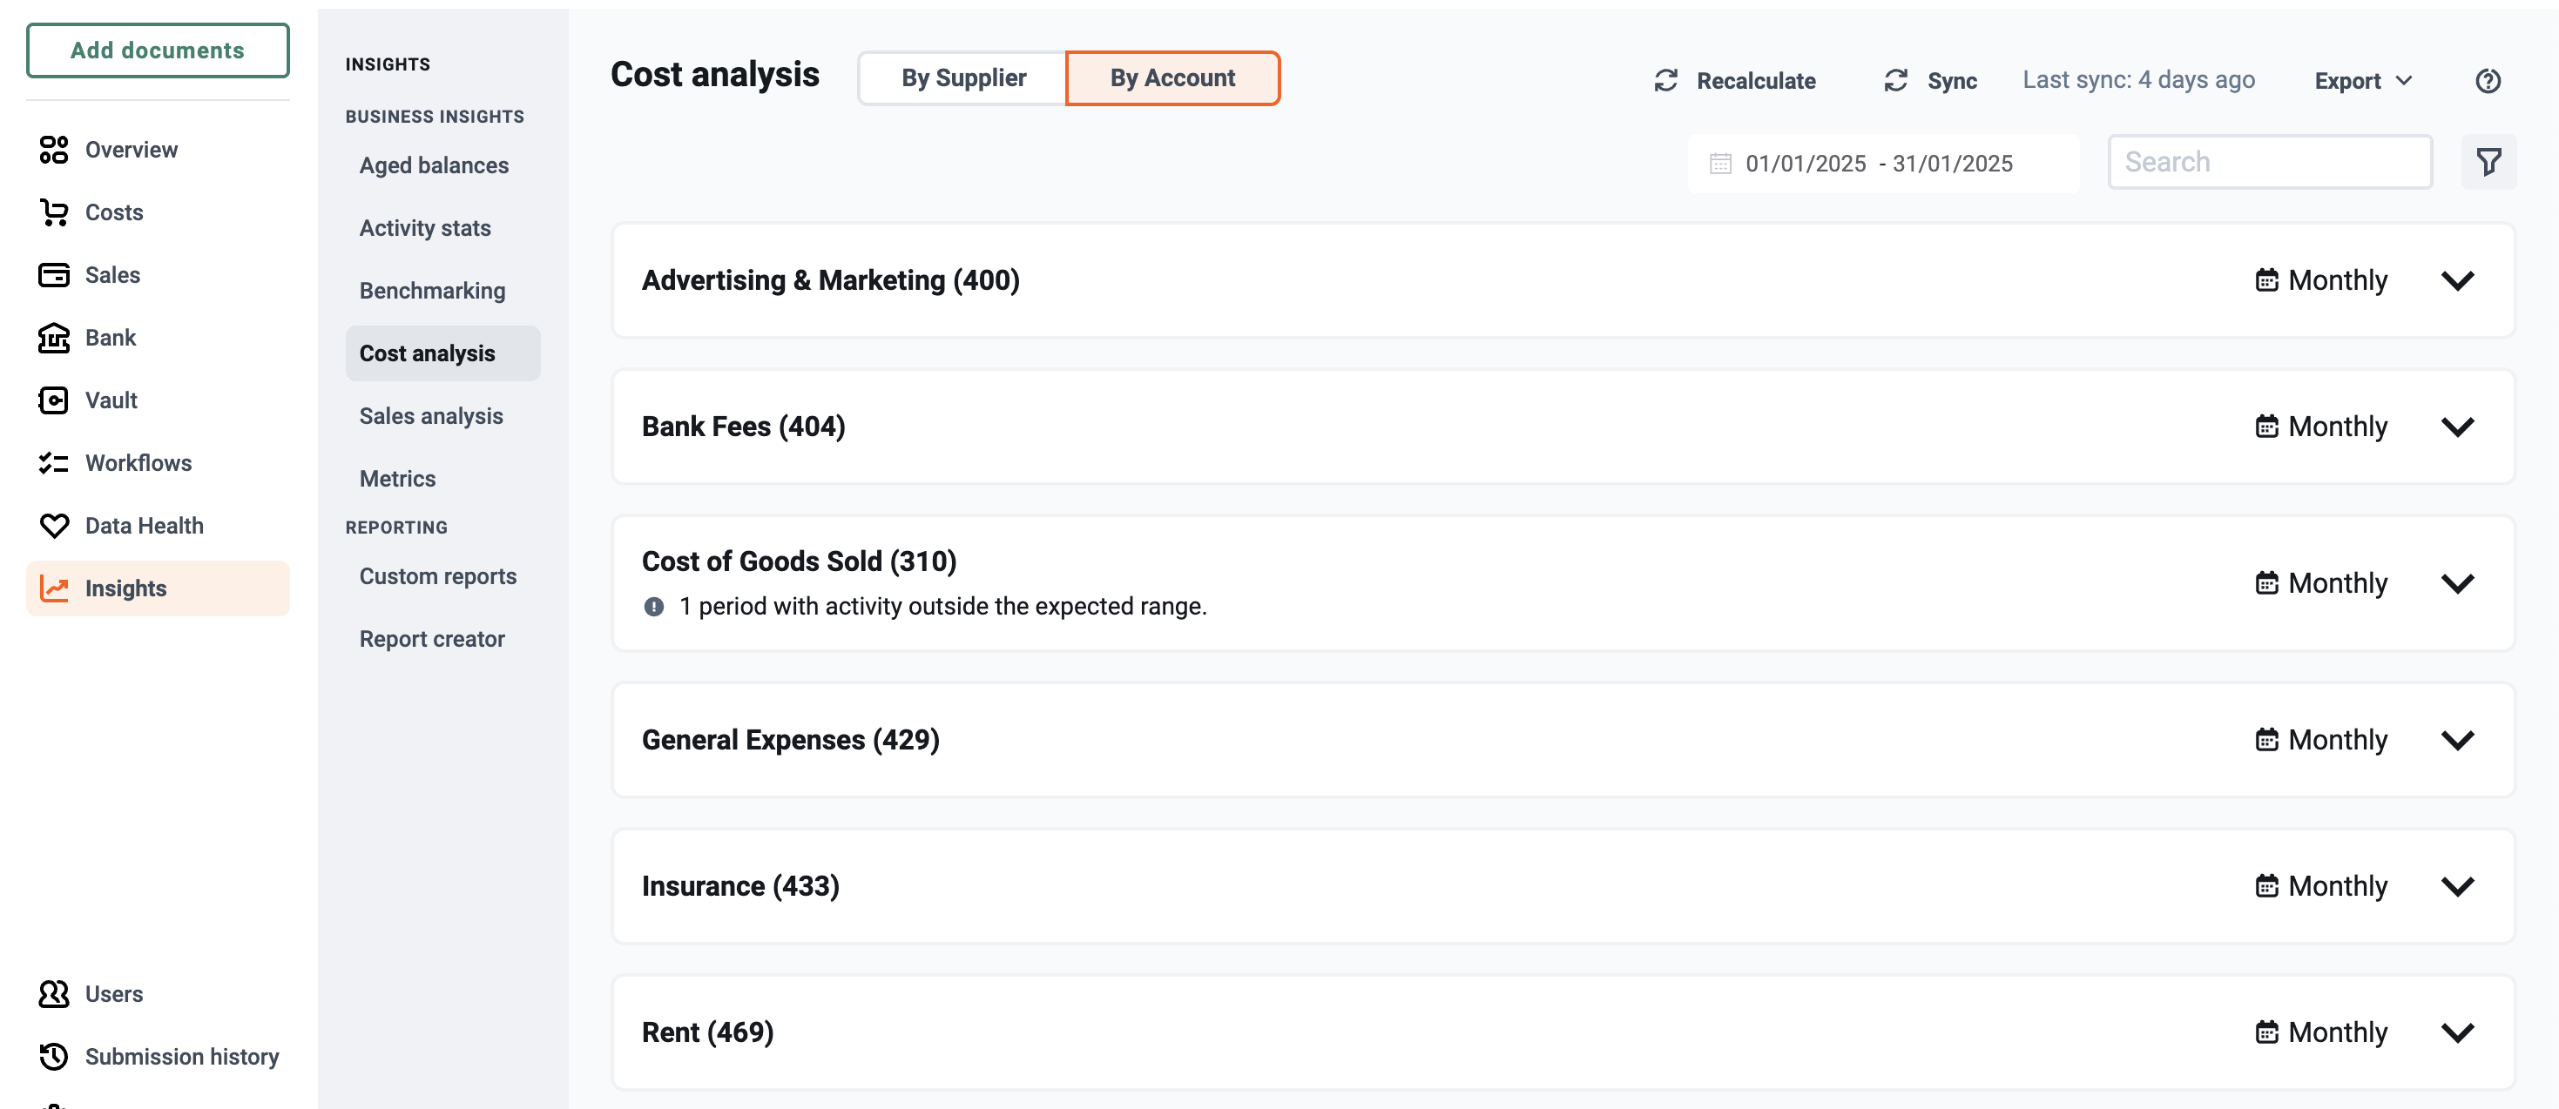
Task: Click calendar icon in Advertising & Marketing row
Action: click(x=2266, y=280)
